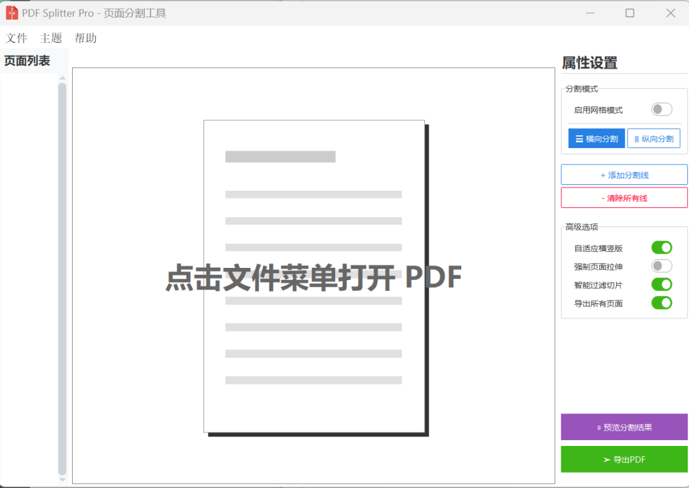Select the 纵向分割 split mode icon
689x488 pixels.
tap(653, 138)
